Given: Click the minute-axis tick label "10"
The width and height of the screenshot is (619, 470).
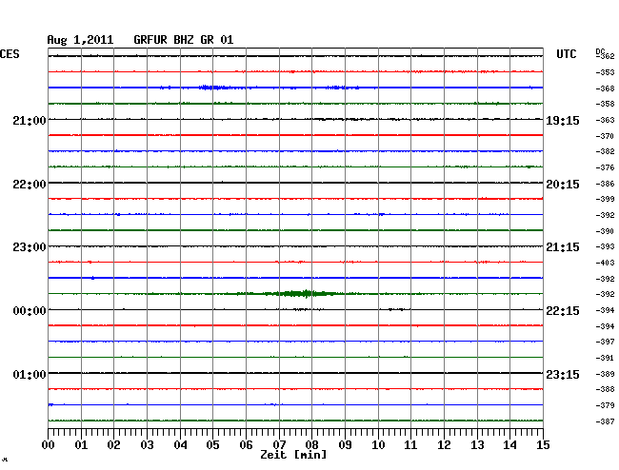Looking at the screenshot, I should 378,445.
